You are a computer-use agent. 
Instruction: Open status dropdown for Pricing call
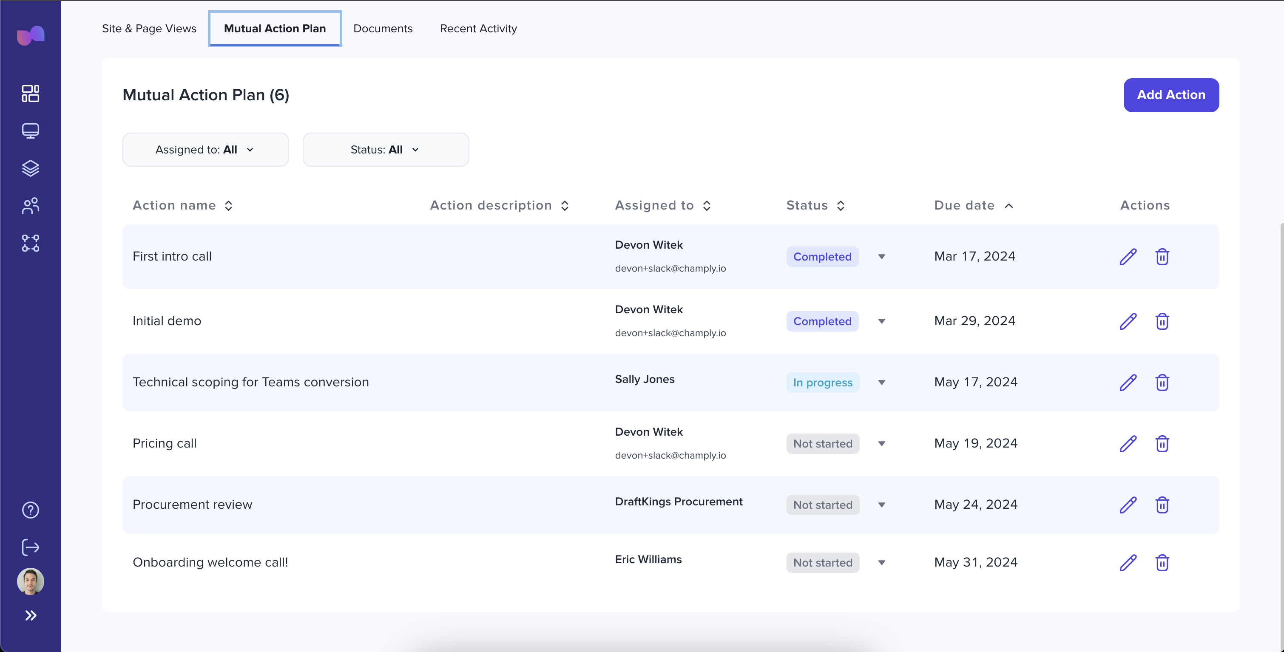pos(882,444)
